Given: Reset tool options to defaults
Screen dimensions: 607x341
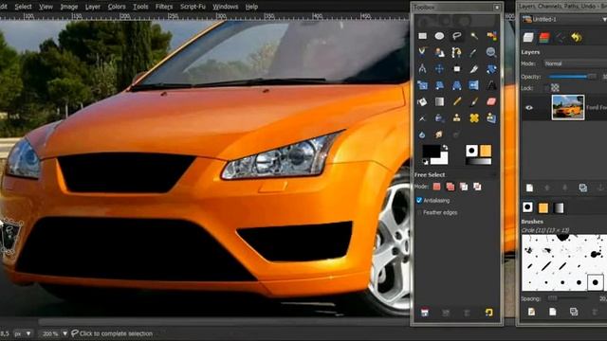Looking at the screenshot, I should click(x=489, y=313).
